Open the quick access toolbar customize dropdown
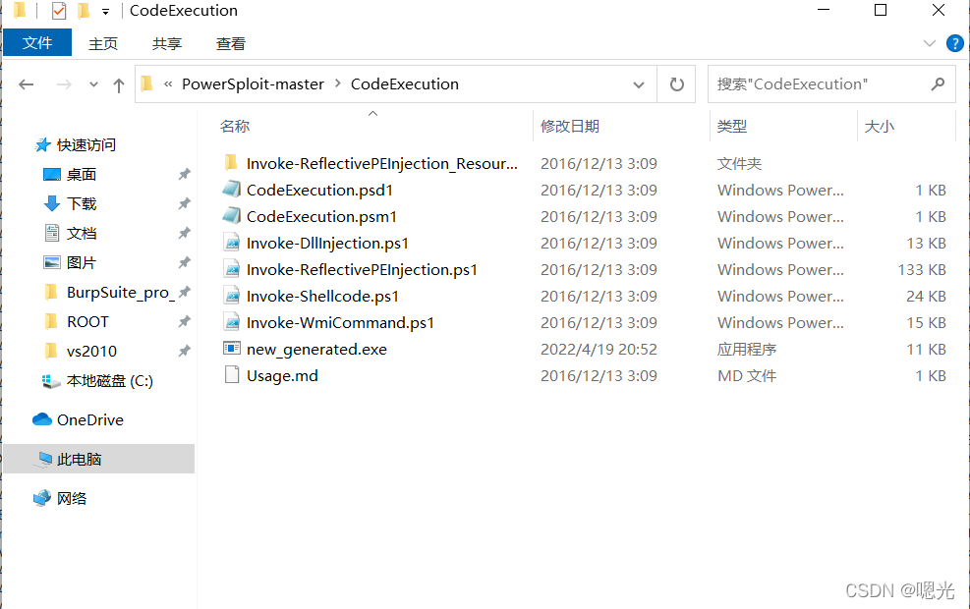The height and width of the screenshot is (609, 970). click(105, 12)
